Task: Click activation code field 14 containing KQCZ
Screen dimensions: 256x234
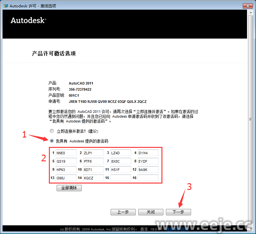Action: point(93,178)
